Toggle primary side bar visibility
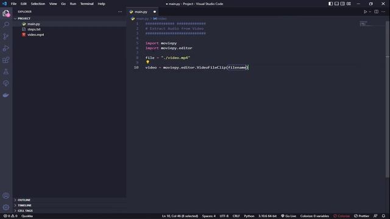 330,4
